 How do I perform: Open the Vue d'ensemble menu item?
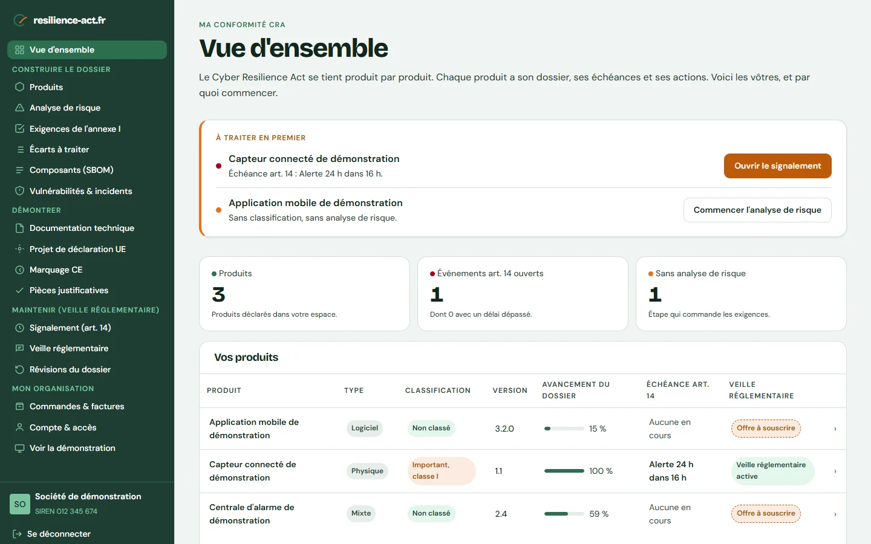tap(87, 50)
